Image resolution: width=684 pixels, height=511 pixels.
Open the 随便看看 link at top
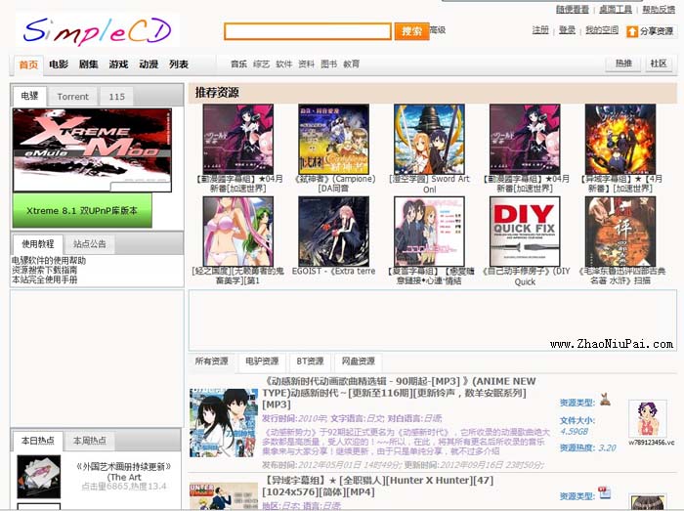(x=573, y=9)
